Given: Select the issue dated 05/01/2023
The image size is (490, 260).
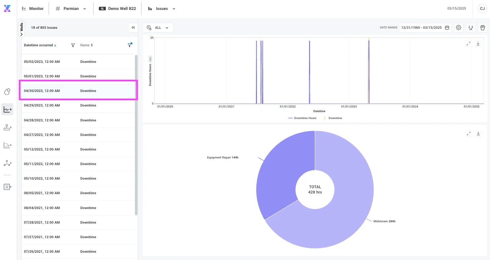Looking at the screenshot, I should tap(78, 76).
